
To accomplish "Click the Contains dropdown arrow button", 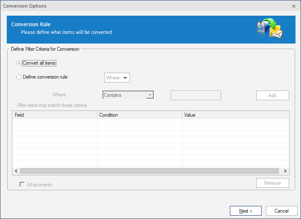I will point(150,95).
